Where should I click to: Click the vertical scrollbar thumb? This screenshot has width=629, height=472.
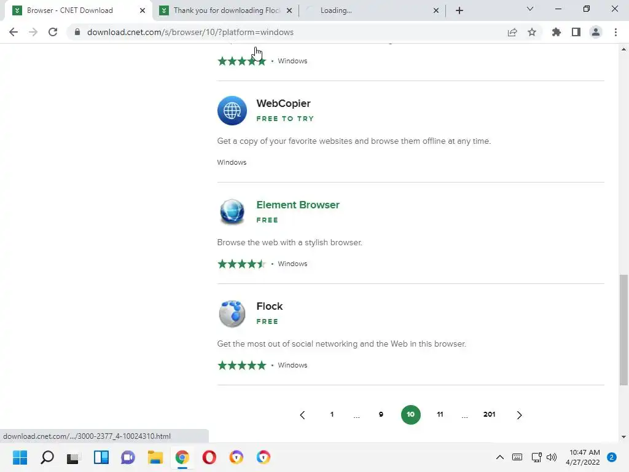[623, 330]
